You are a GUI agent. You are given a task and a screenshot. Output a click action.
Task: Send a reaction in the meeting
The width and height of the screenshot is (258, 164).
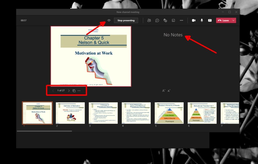point(165,20)
